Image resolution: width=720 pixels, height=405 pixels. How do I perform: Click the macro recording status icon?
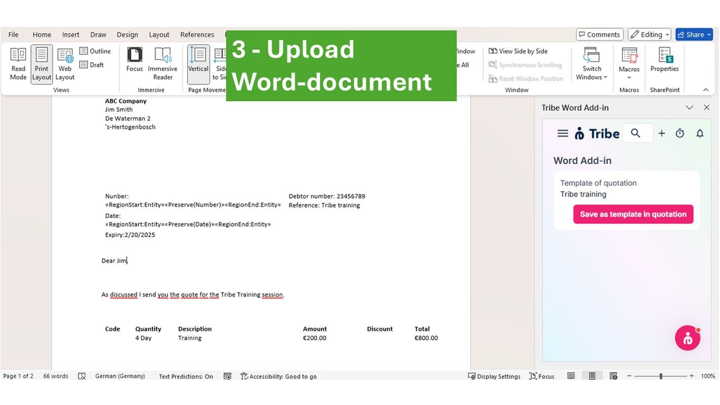[227, 376]
